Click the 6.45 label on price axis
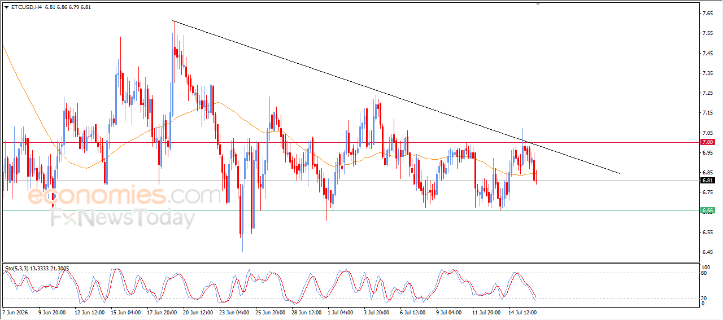This screenshot has width=723, height=320. coord(707,252)
